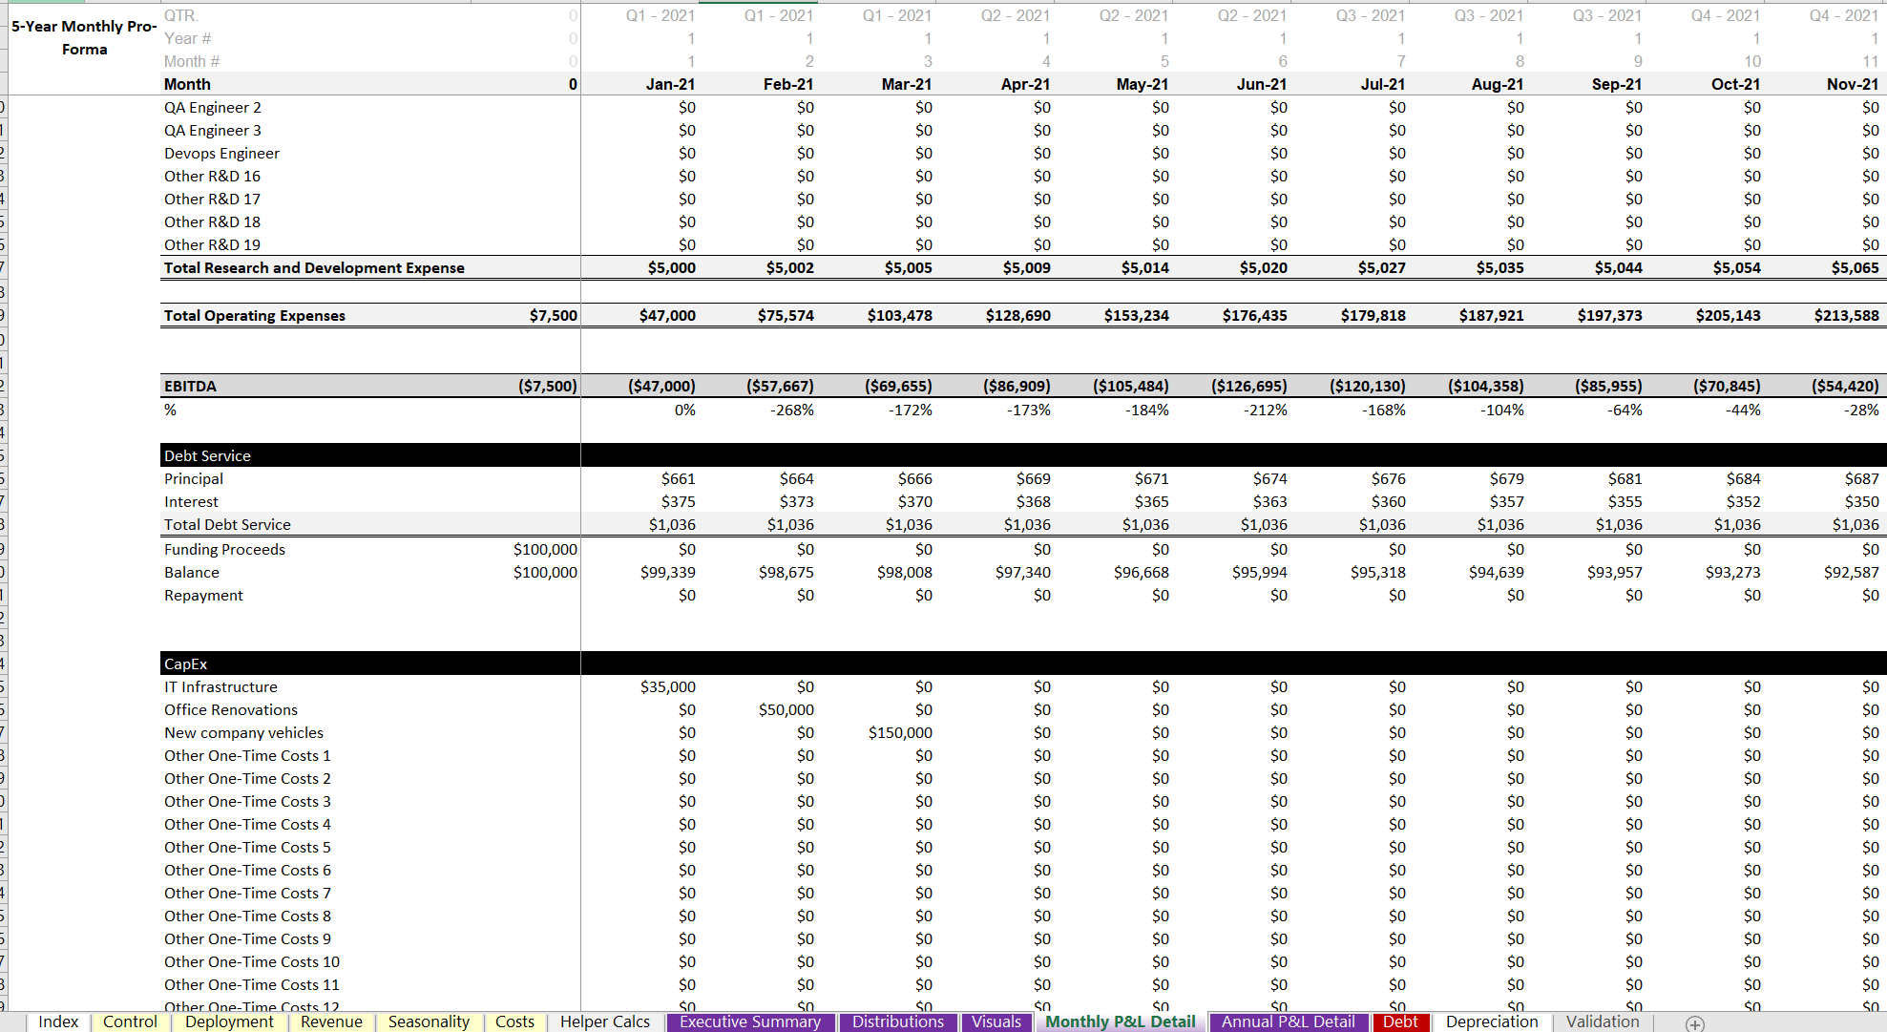Switch to the Index sheet tab
Screen dimensions: 1887x1032
pyautogui.click(x=58, y=1021)
